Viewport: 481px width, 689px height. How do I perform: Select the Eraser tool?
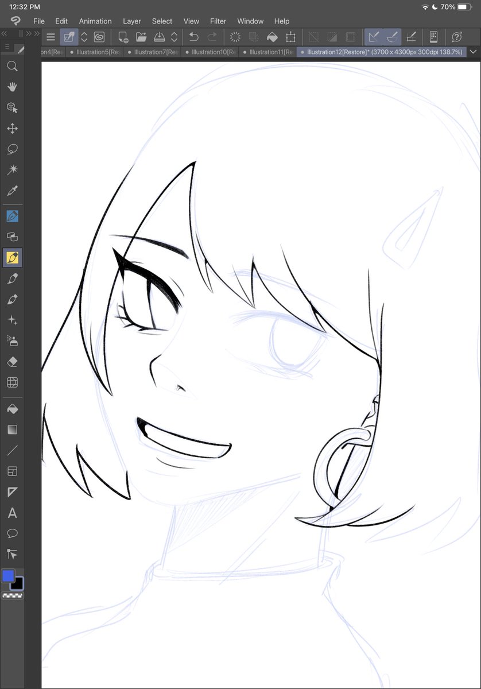click(x=12, y=362)
